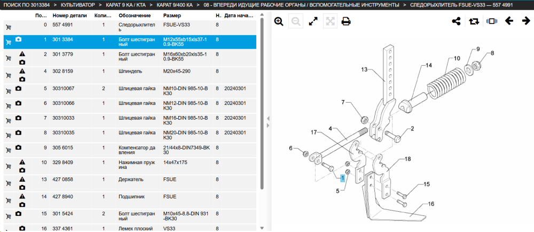Open КАРАТ 9/400 КА breadcrumb

click(175, 5)
